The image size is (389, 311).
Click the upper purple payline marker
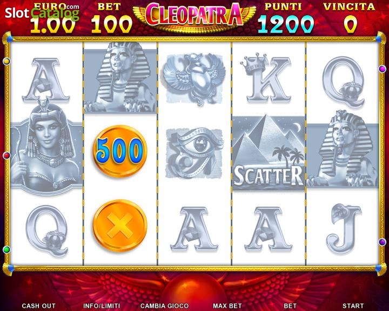click(383, 69)
